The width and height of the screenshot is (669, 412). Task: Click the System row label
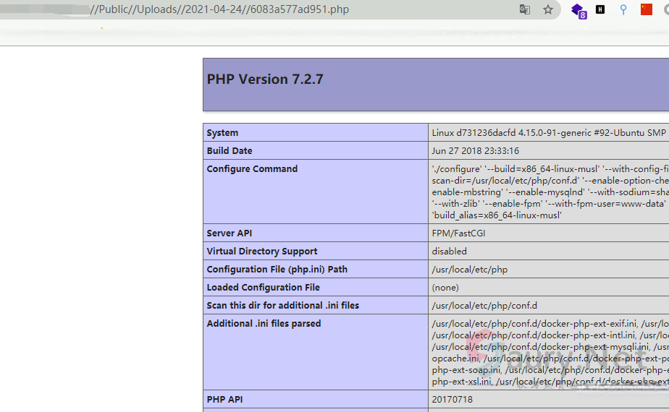click(x=222, y=133)
